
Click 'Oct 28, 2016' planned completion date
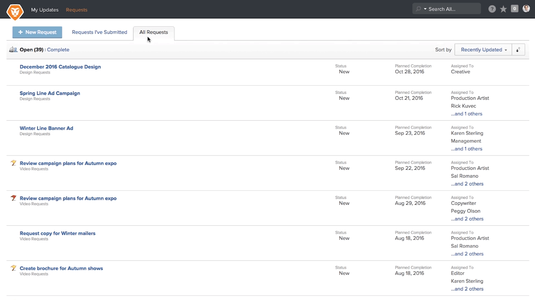pos(409,72)
